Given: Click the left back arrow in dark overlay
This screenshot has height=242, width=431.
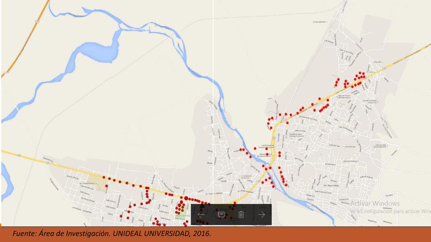Looking at the screenshot, I should 201,215.
